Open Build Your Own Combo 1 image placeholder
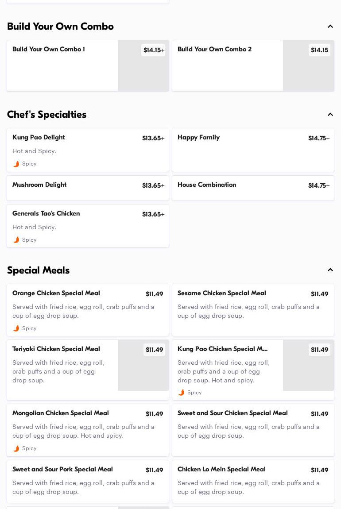 point(143,71)
